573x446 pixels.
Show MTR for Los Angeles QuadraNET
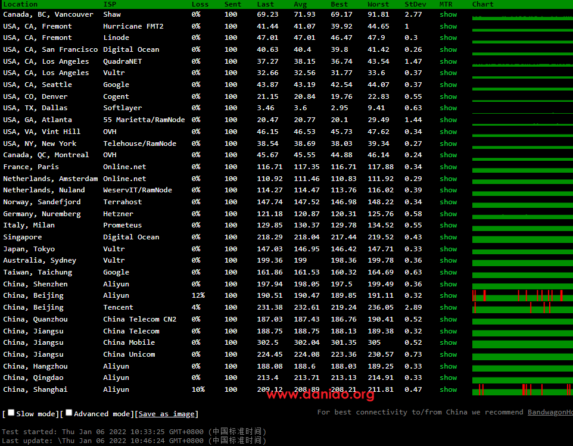point(448,61)
